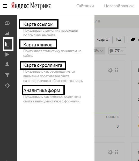139x161 pixels.
Task: Open Карта скроллинга menu item
Action: click(x=43, y=65)
